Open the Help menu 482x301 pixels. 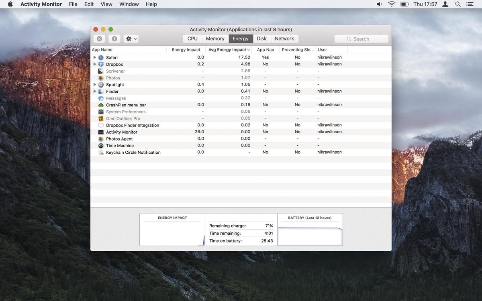tap(151, 4)
